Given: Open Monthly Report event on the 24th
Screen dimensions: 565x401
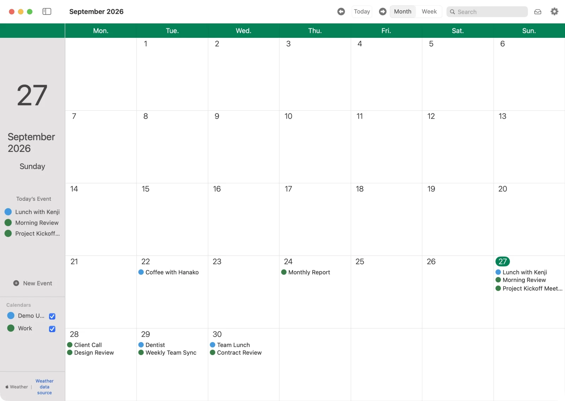Looking at the screenshot, I should tap(305, 272).
